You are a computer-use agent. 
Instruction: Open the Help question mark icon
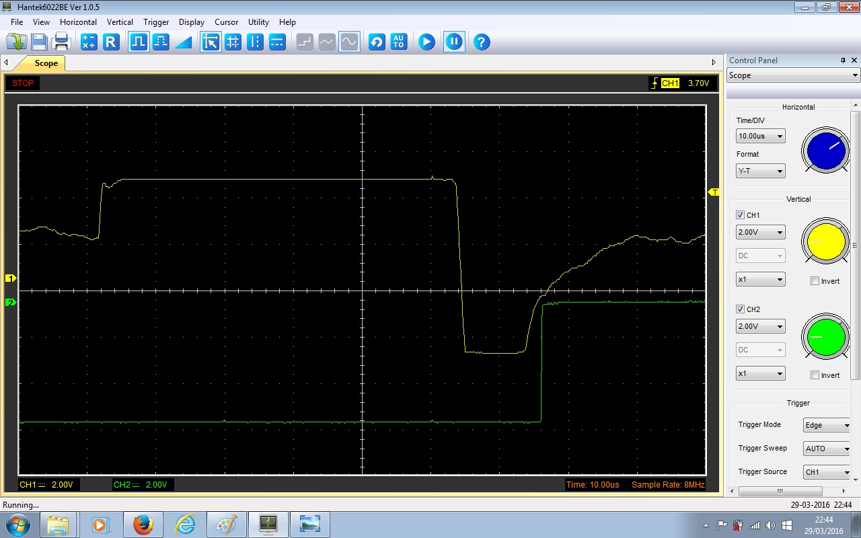coord(481,42)
